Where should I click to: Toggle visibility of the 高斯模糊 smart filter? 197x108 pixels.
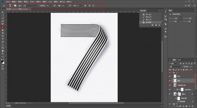178,102
